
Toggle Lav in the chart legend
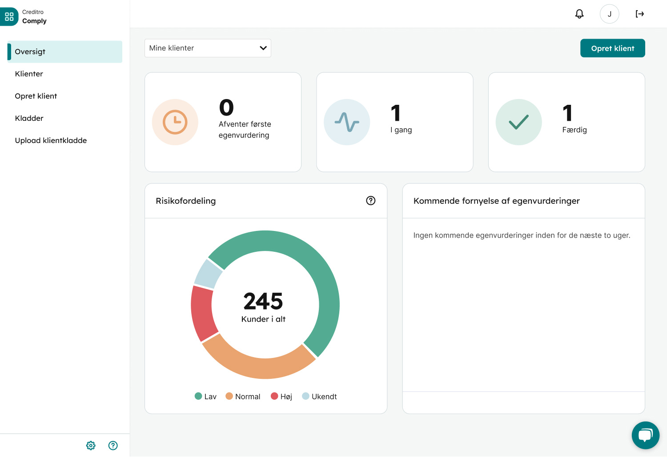coord(205,396)
